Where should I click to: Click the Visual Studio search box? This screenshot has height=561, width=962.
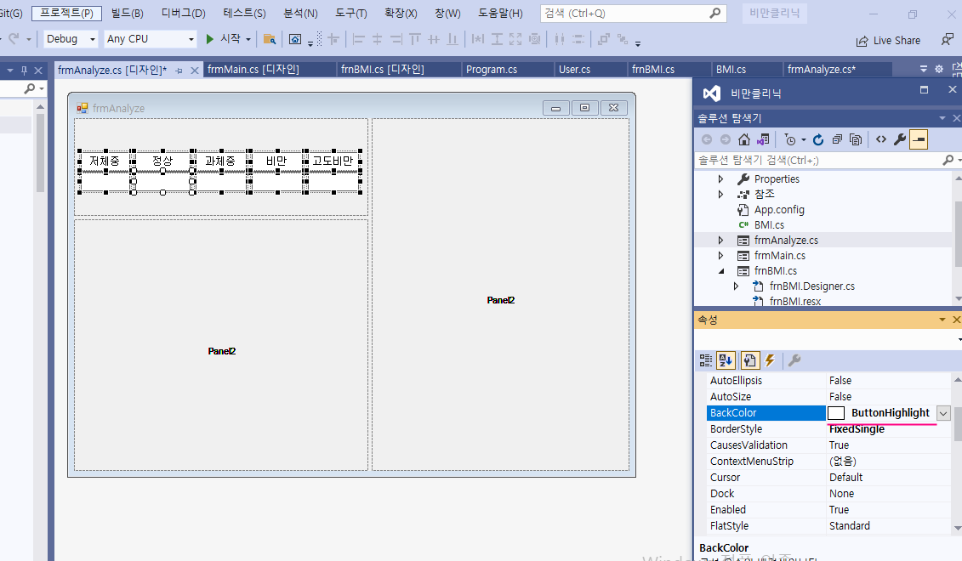pyautogui.click(x=633, y=13)
